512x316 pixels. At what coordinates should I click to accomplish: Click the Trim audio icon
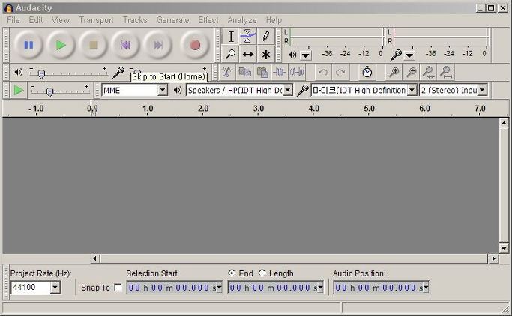coord(280,72)
